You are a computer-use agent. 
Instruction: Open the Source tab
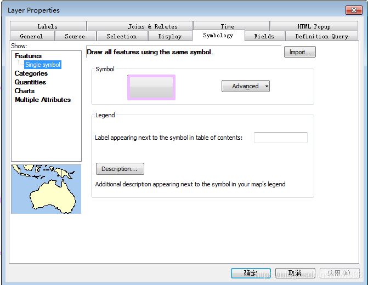75,36
